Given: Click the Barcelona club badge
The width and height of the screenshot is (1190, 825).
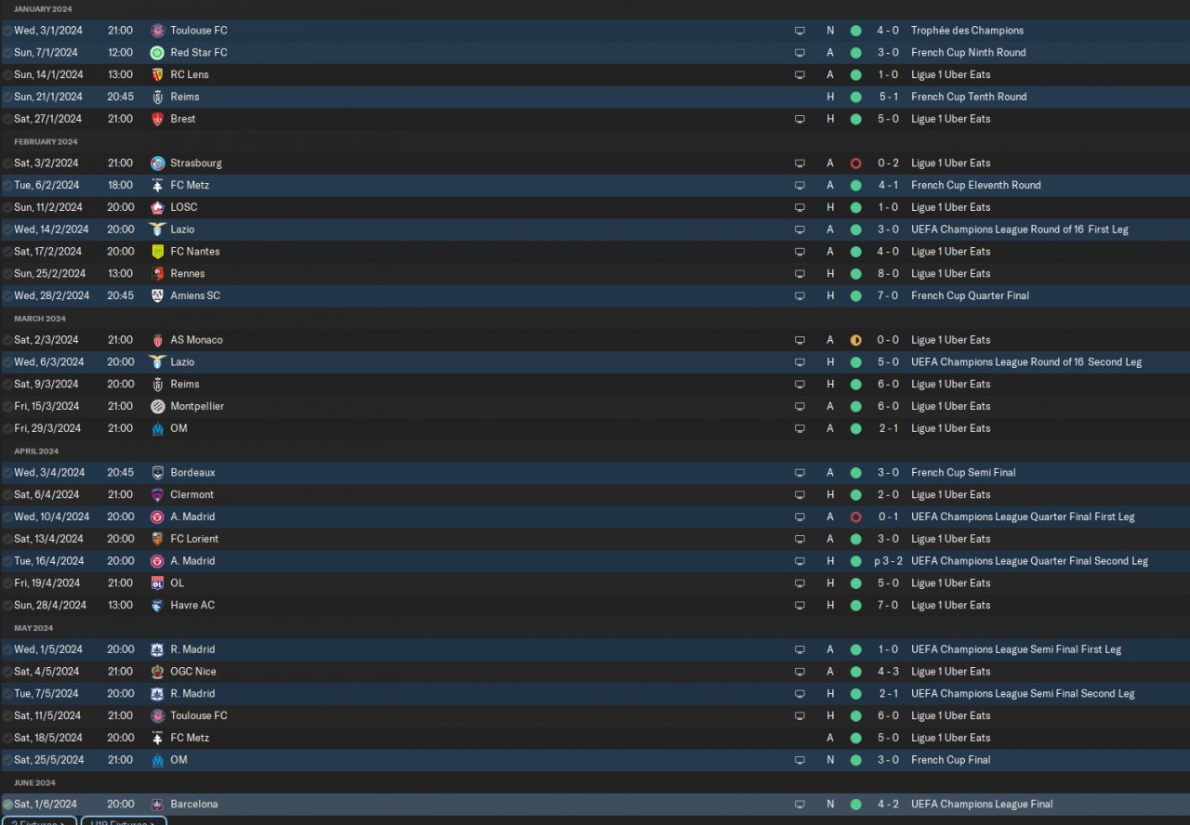Looking at the screenshot, I should pyautogui.click(x=157, y=805).
